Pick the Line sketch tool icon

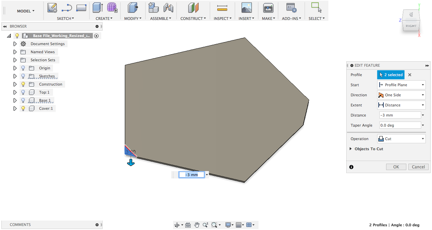(67, 8)
